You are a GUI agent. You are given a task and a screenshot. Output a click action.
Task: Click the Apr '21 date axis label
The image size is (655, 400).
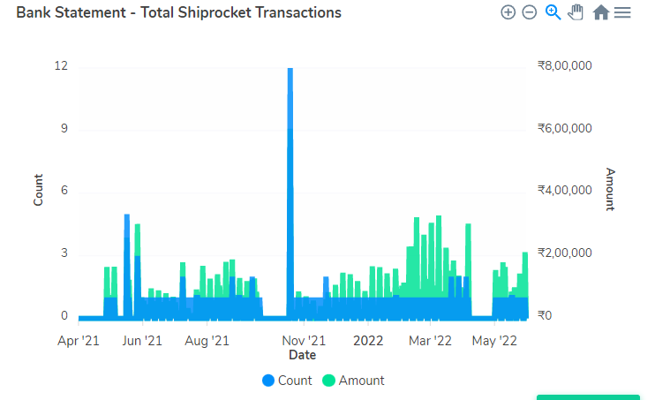click(x=79, y=341)
